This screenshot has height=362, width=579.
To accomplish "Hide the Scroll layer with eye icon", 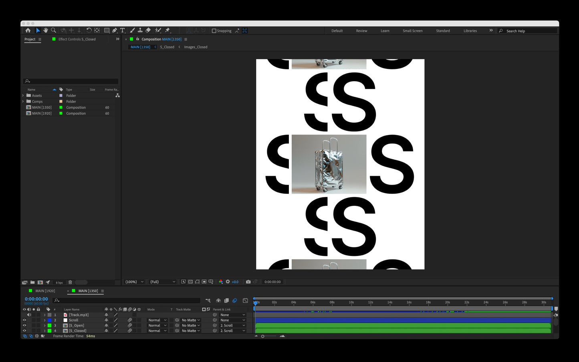I will pyautogui.click(x=24, y=320).
